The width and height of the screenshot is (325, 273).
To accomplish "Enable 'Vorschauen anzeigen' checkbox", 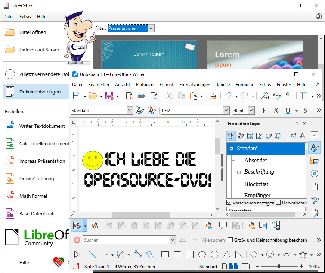I will [229, 203].
